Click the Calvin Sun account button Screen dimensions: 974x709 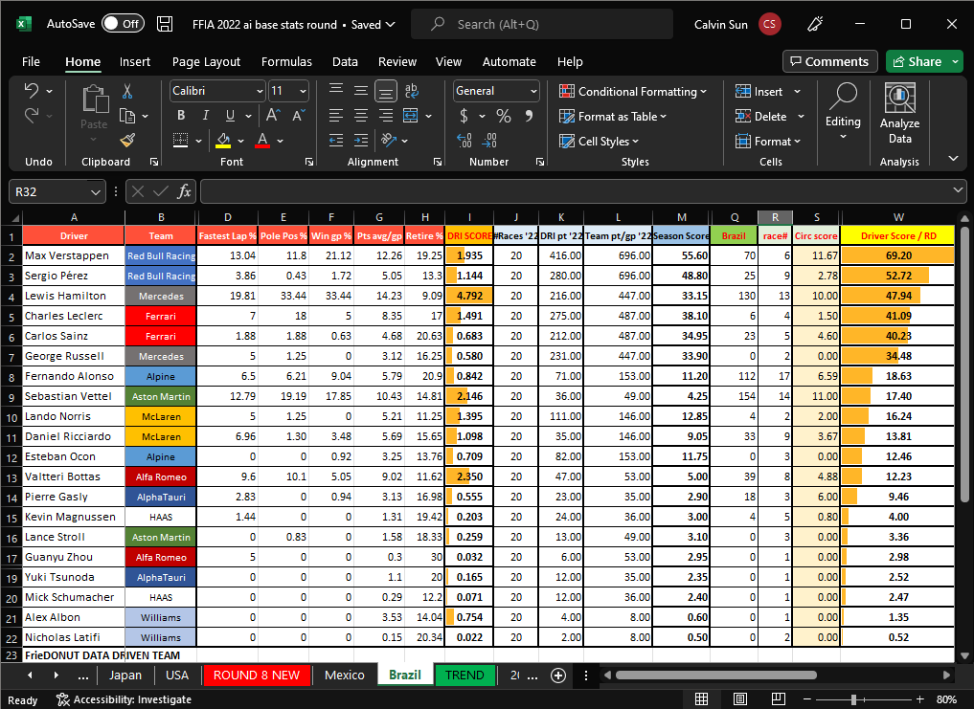737,24
